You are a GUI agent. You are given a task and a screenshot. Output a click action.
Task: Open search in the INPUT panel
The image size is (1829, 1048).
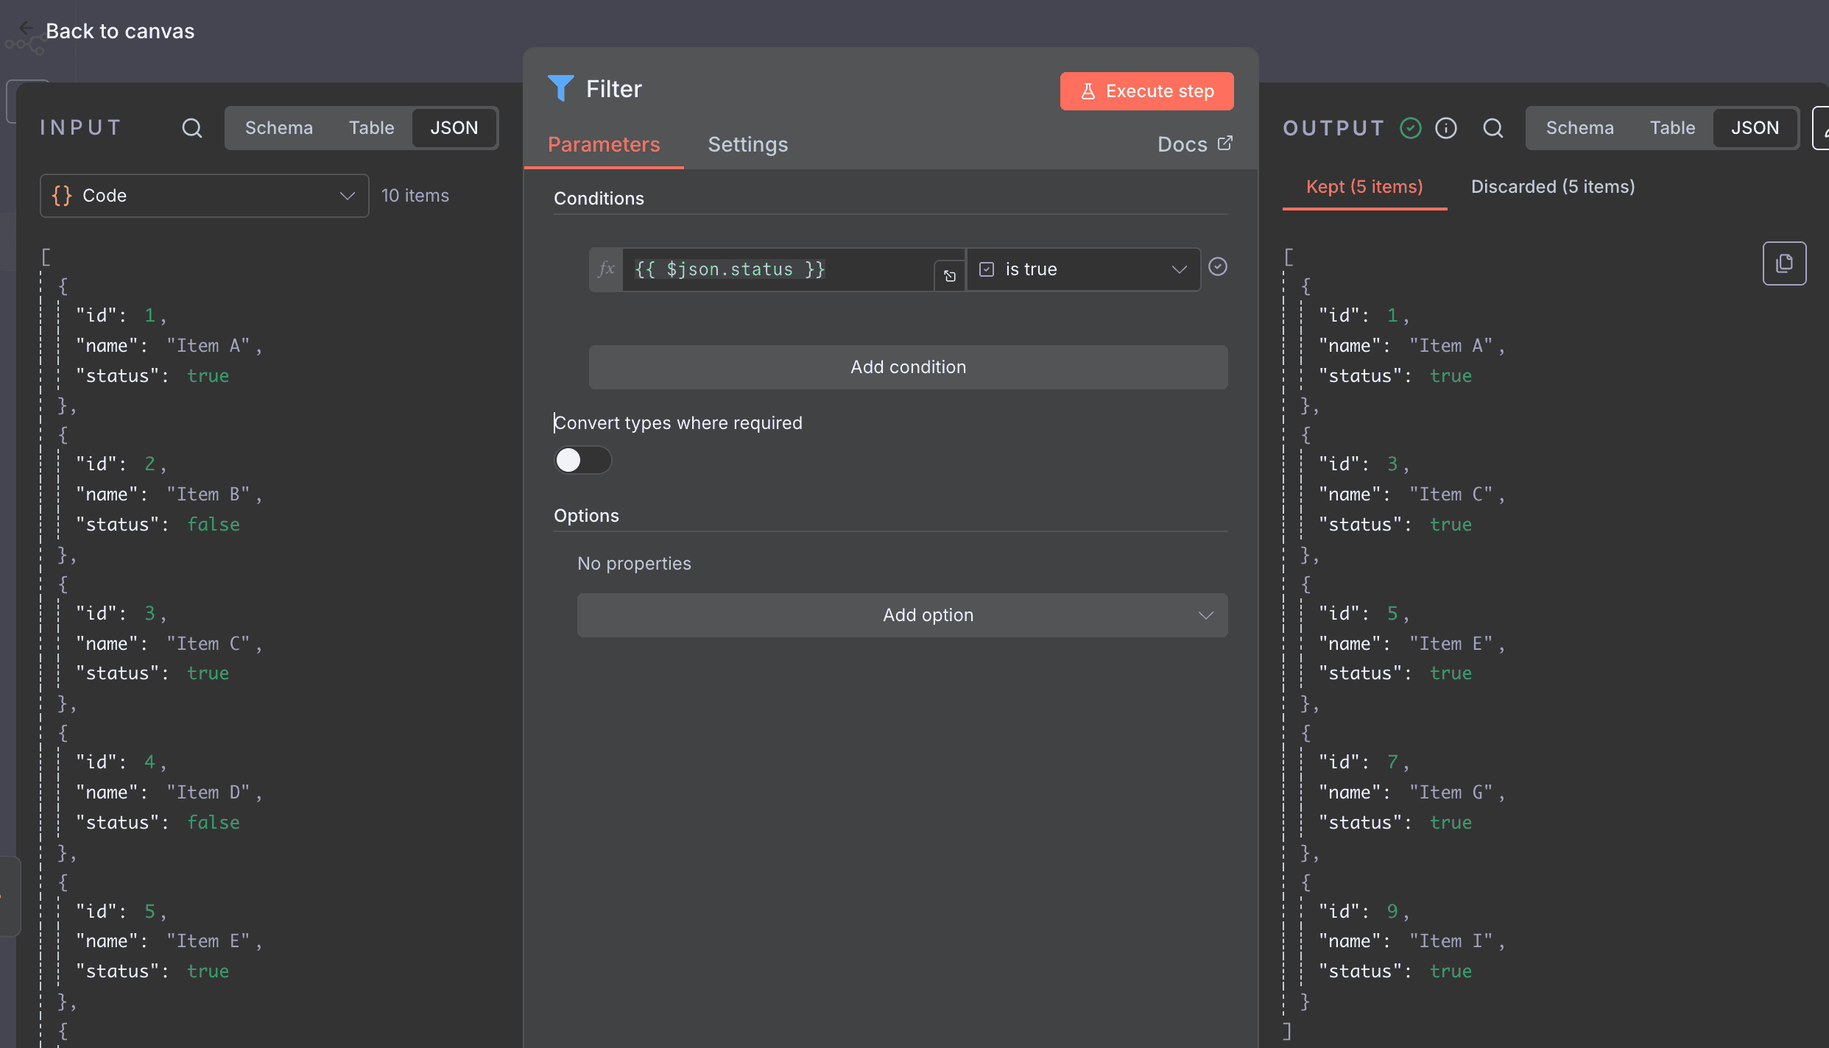pos(191,127)
